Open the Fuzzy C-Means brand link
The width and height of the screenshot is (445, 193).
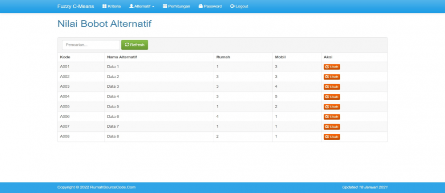pyautogui.click(x=76, y=6)
